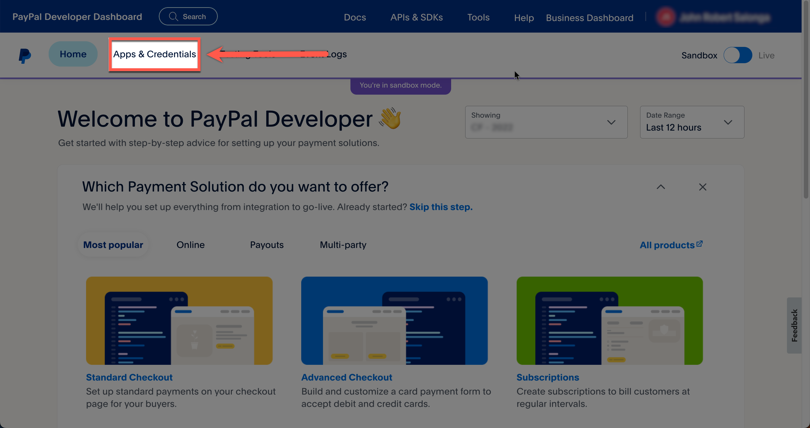The width and height of the screenshot is (810, 428).
Task: Click the search magnifier icon
Action: pos(174,16)
